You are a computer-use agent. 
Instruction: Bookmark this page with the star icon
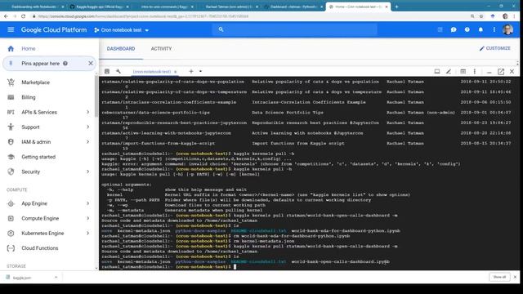point(481,16)
